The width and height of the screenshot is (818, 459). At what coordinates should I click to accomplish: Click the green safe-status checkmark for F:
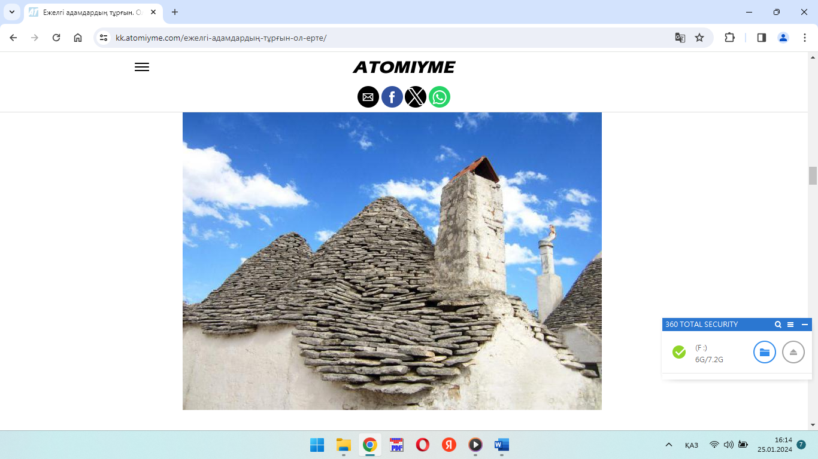tap(679, 352)
